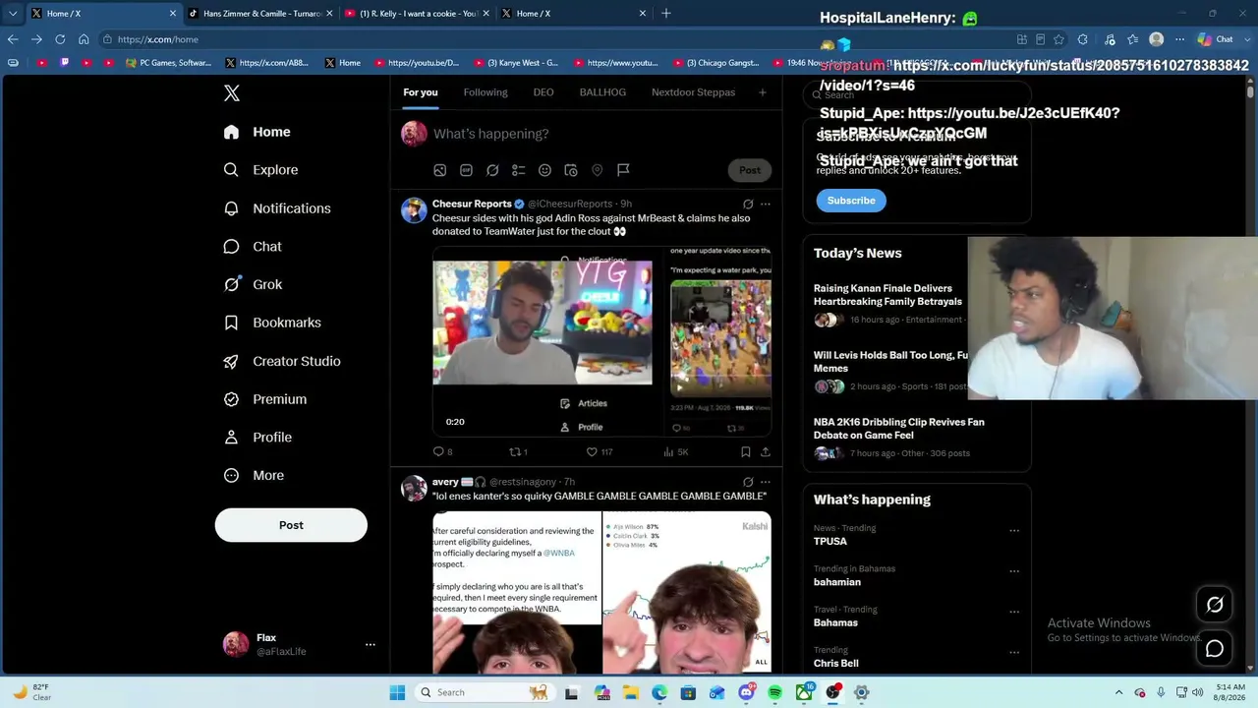Screen dimensions: 1258x708
Task: Open Flax account options menu
Action: coord(370,645)
